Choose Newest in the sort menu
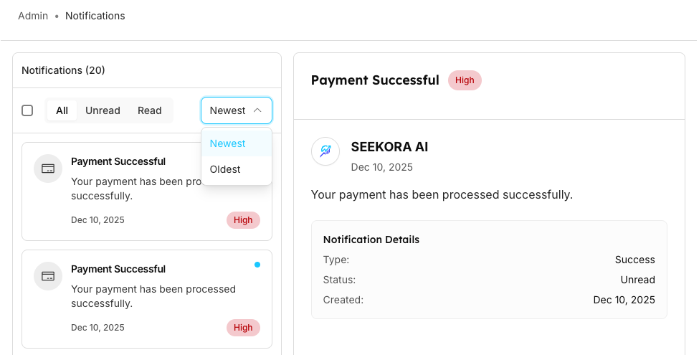699x355 pixels. 228,143
